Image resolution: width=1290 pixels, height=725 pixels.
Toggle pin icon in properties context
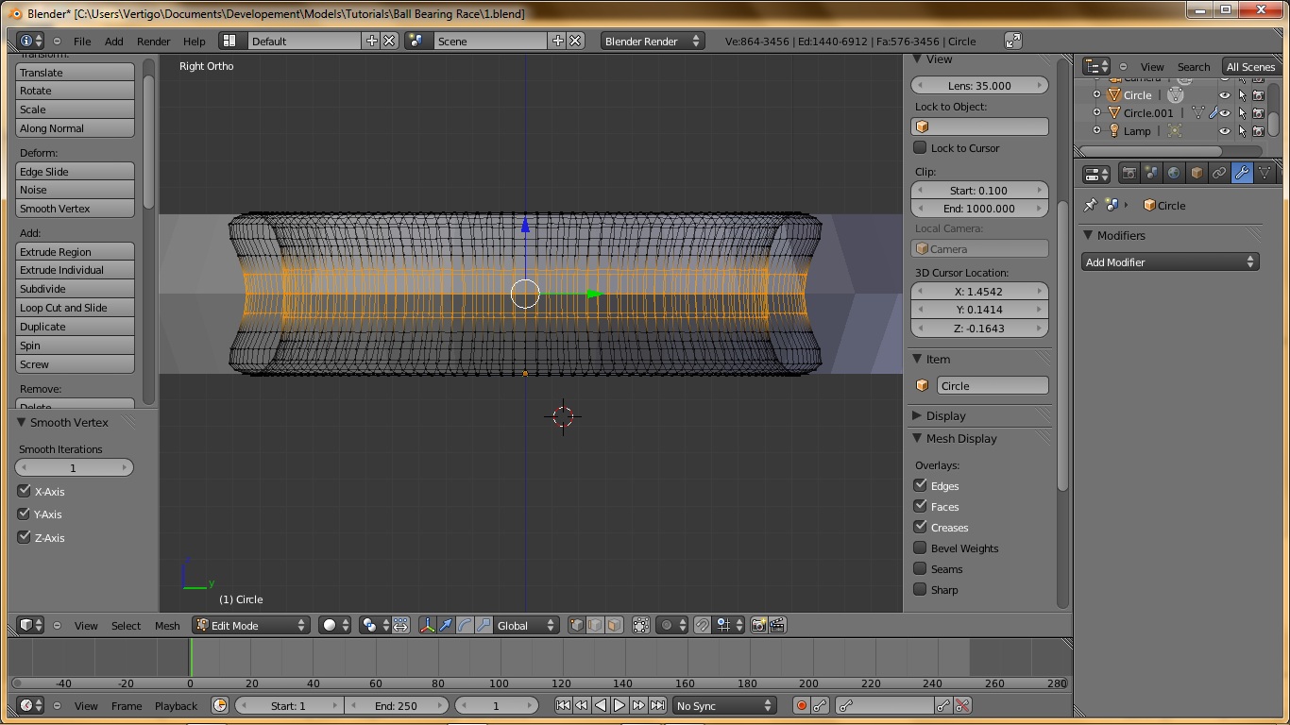point(1091,205)
